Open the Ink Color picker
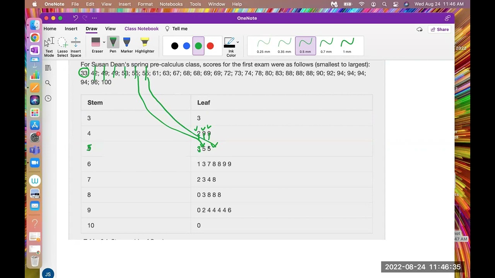Viewport: 495px width, 278px height. coord(231,47)
